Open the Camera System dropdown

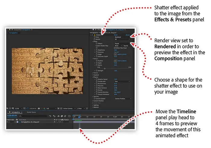point(123,99)
